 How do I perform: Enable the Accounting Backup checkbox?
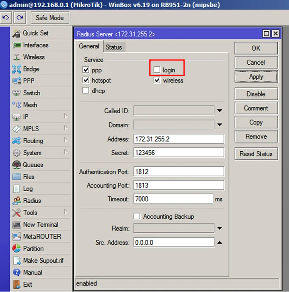(x=137, y=216)
